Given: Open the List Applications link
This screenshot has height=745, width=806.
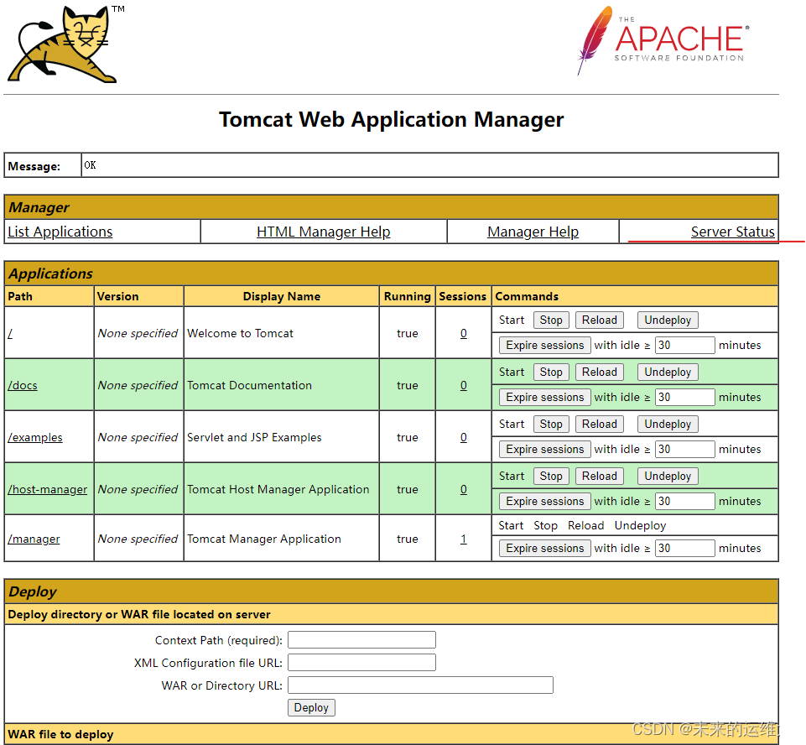Looking at the screenshot, I should click(x=60, y=232).
